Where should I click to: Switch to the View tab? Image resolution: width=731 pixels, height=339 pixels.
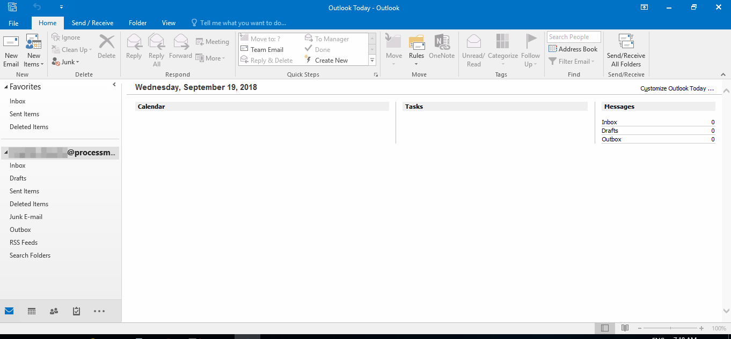pos(169,23)
